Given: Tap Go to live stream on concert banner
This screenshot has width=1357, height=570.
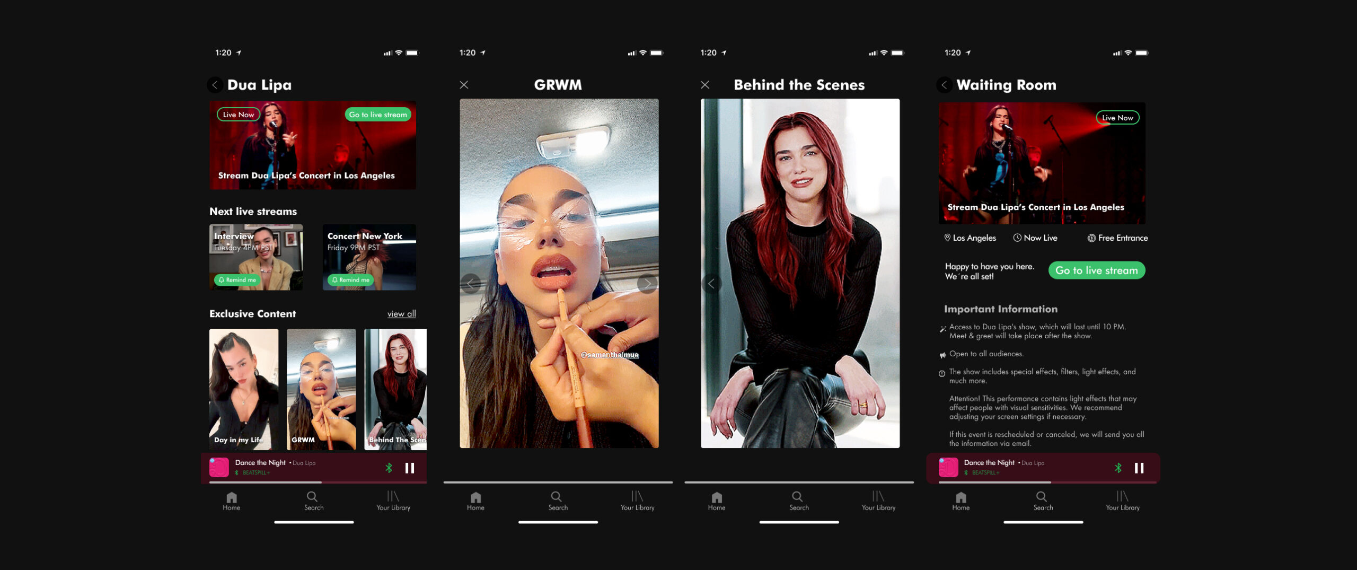Looking at the screenshot, I should 378,115.
